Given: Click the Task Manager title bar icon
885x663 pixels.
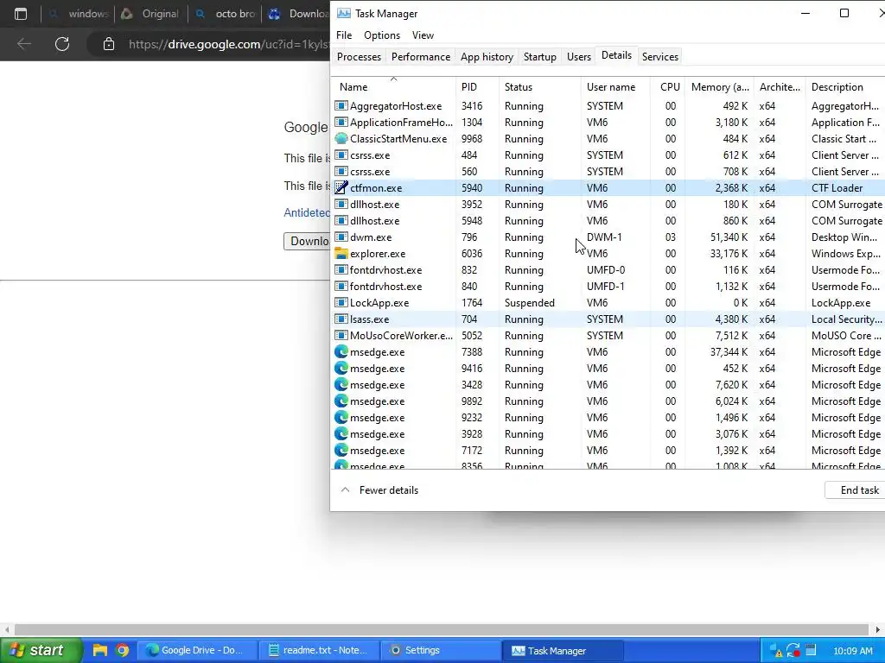Looking at the screenshot, I should pos(344,14).
